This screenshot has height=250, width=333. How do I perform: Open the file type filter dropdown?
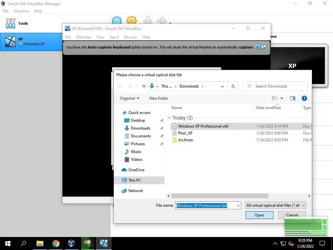[275, 205]
